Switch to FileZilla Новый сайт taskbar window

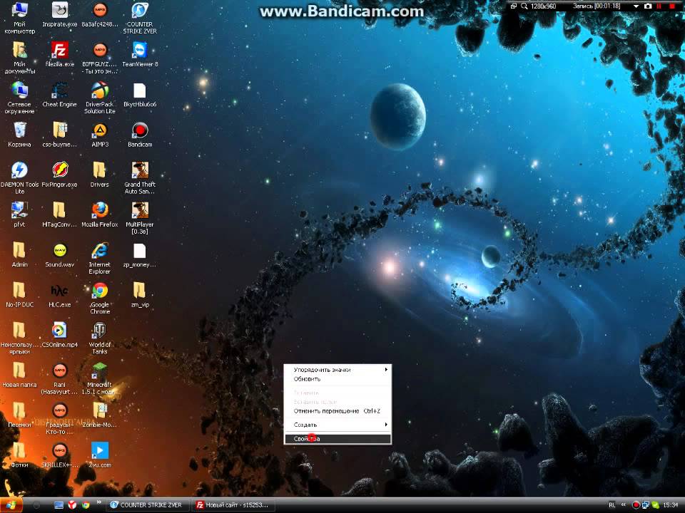(x=234, y=505)
